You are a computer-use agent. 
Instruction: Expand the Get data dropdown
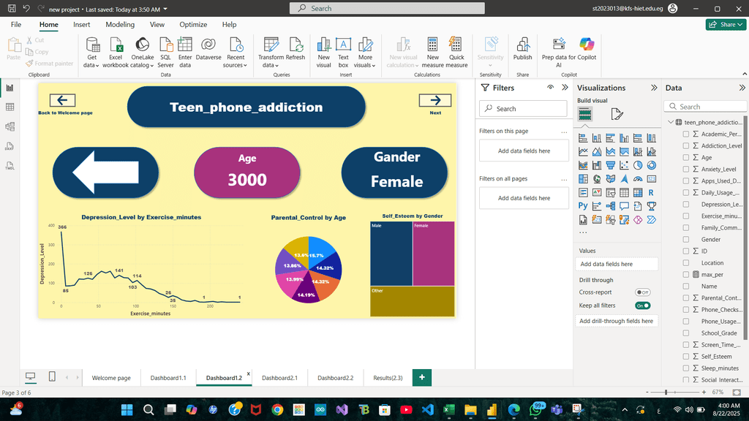coord(91,65)
